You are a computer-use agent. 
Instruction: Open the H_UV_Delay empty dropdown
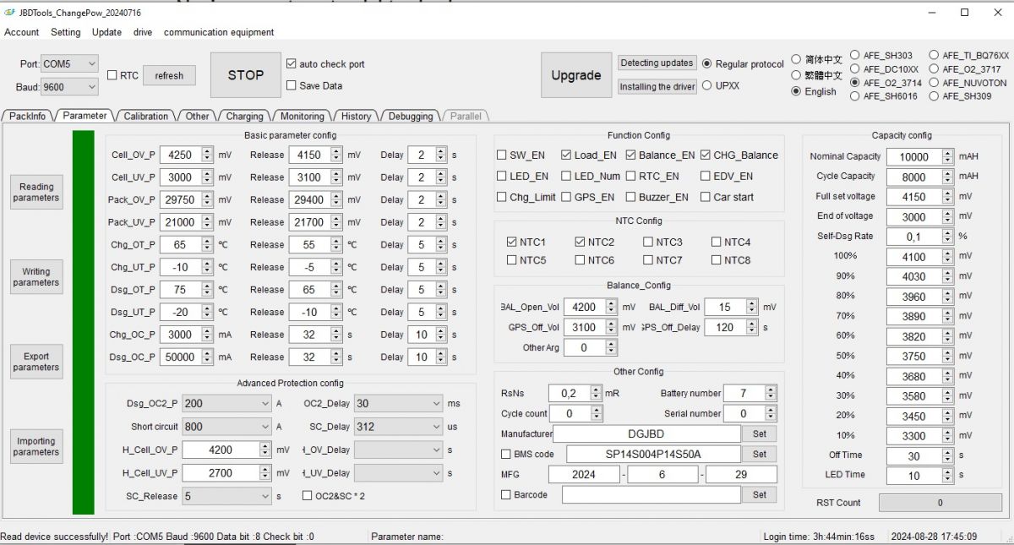pos(399,473)
